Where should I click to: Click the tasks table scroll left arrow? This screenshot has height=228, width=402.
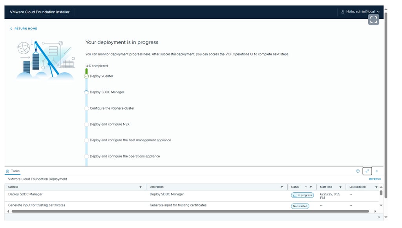coord(8,212)
